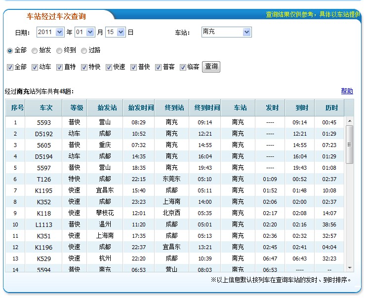Screen dimensions: 368x298
Task: Select train number K529
Action: tap(44, 259)
